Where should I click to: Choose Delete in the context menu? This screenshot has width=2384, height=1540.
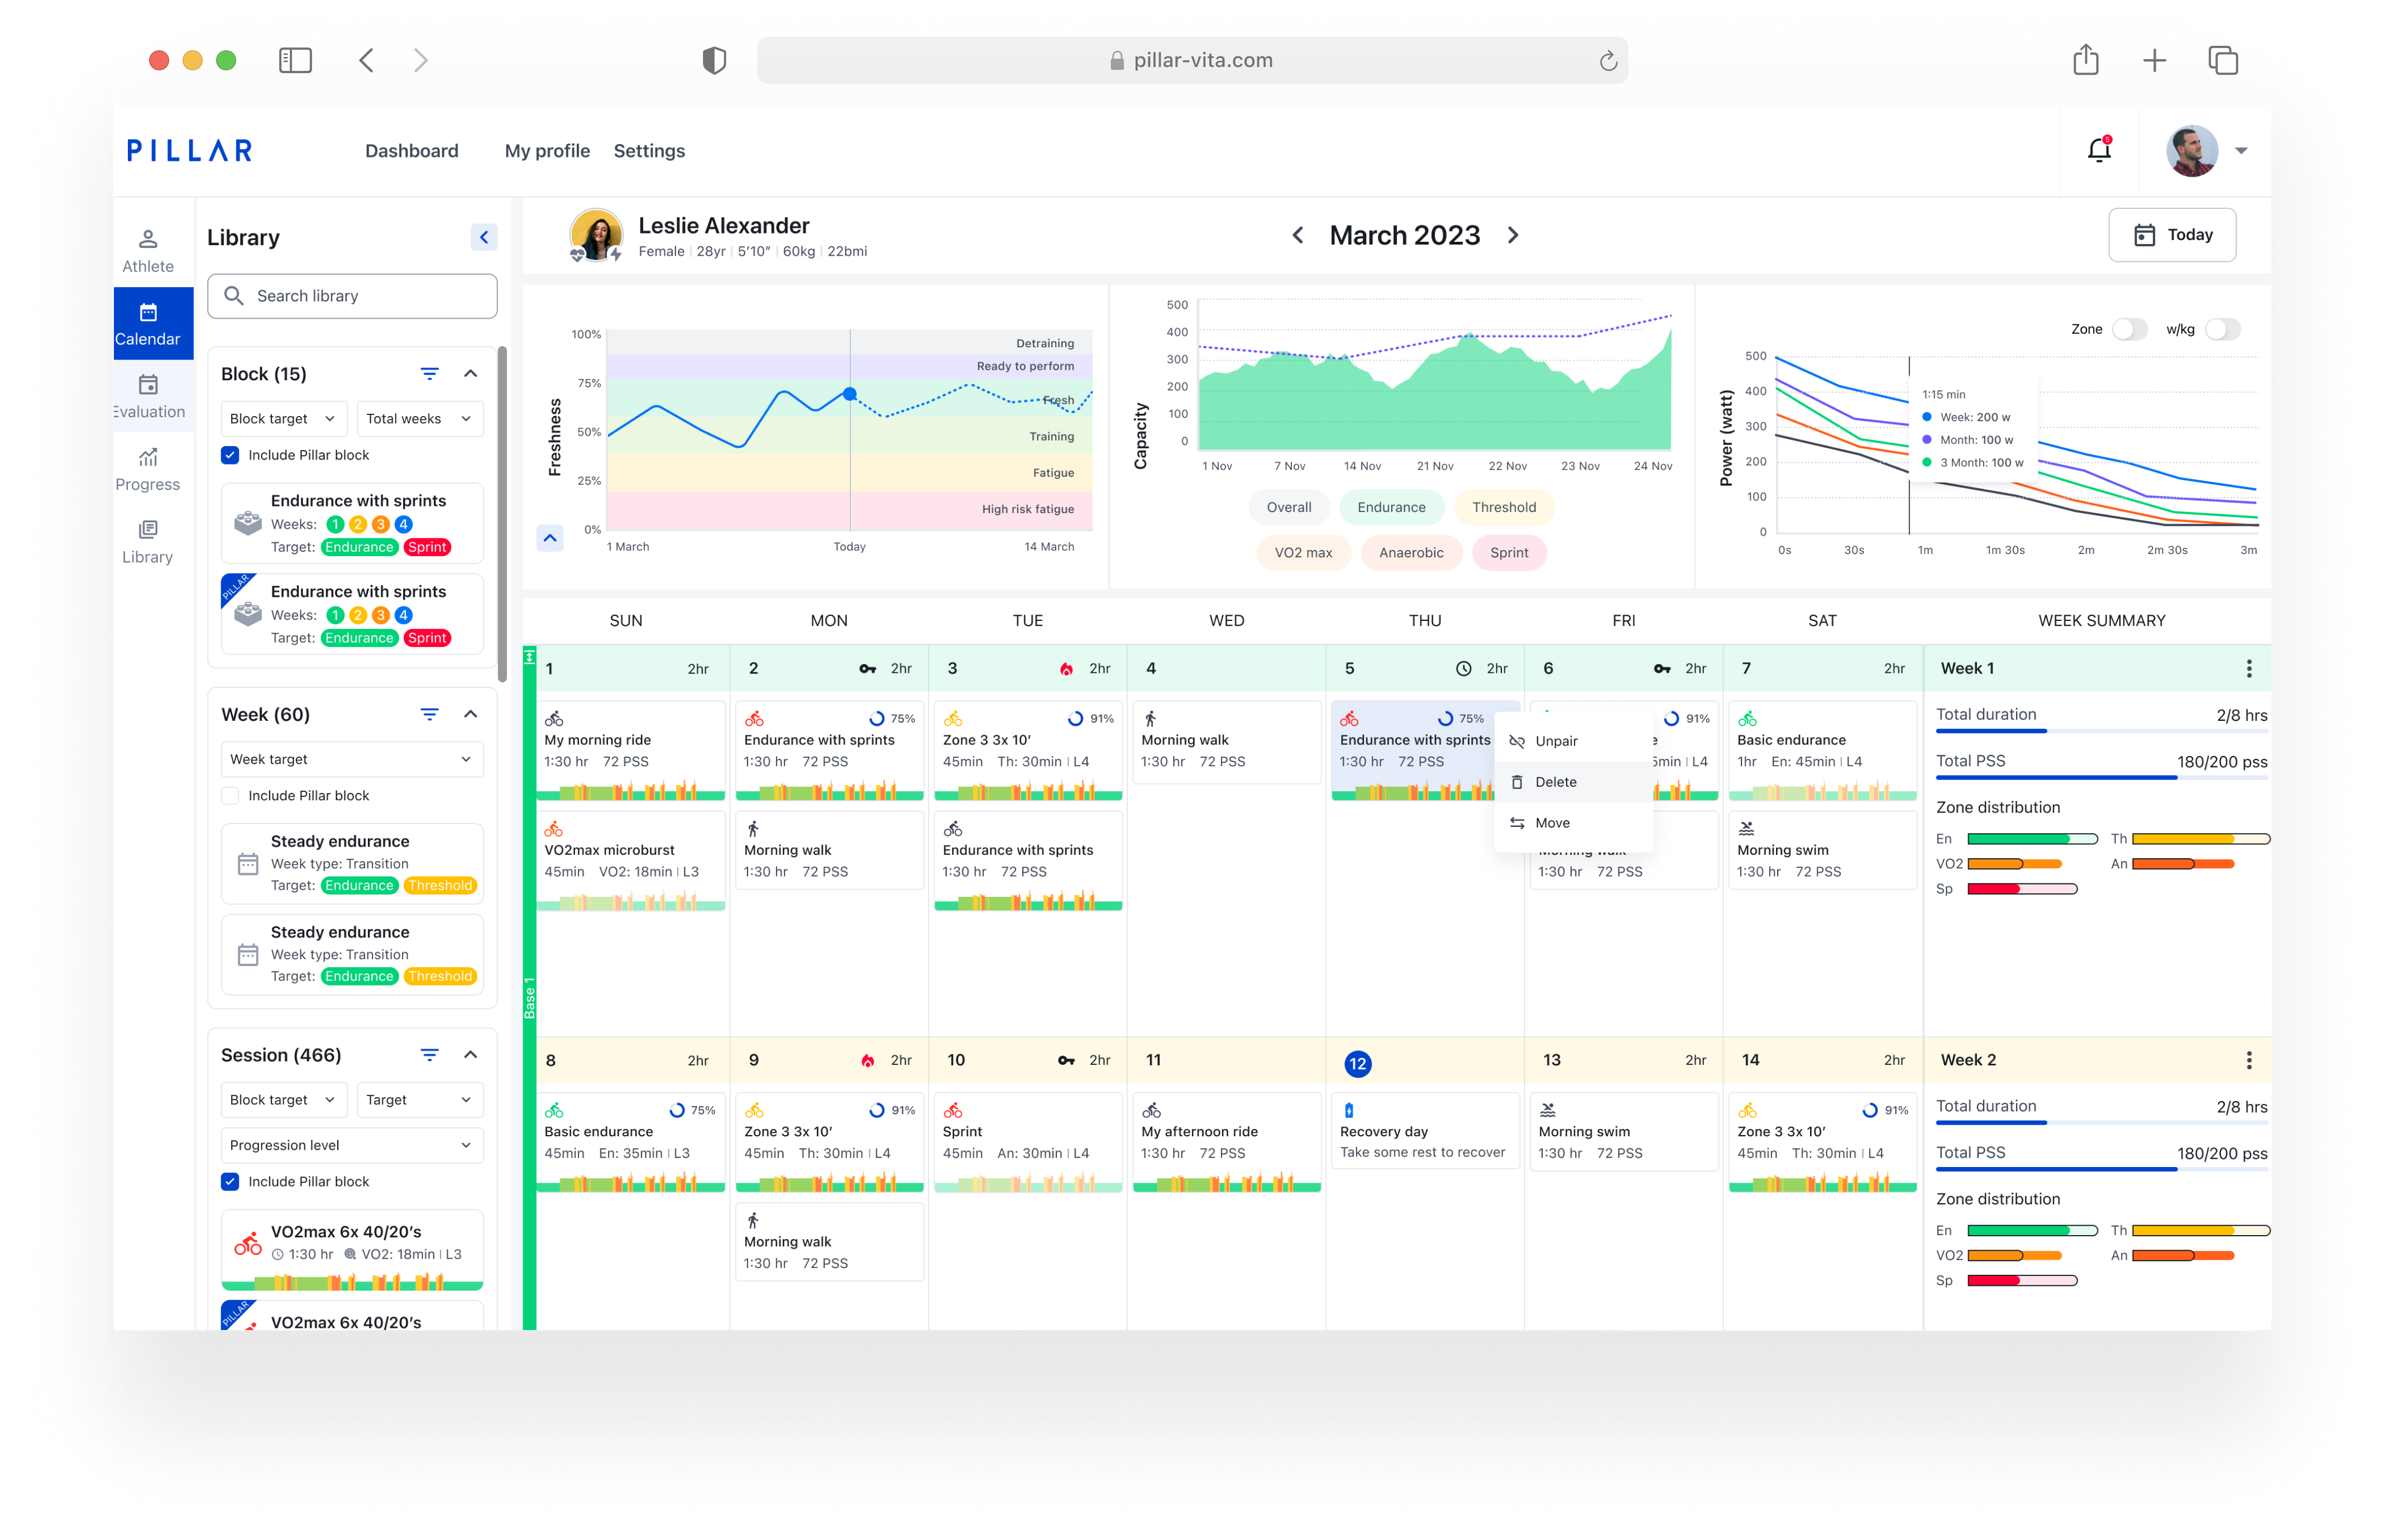coord(1555,782)
